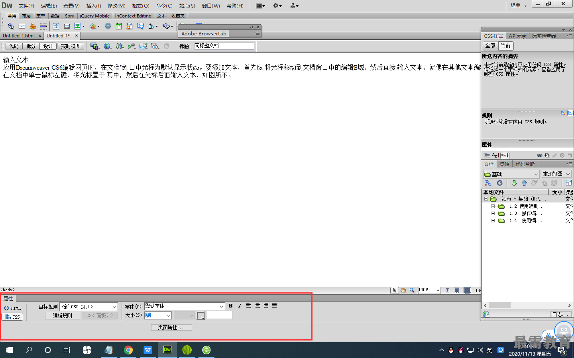This screenshot has height=358, width=574.
Task: Insert a table icon
Action: 56,26
